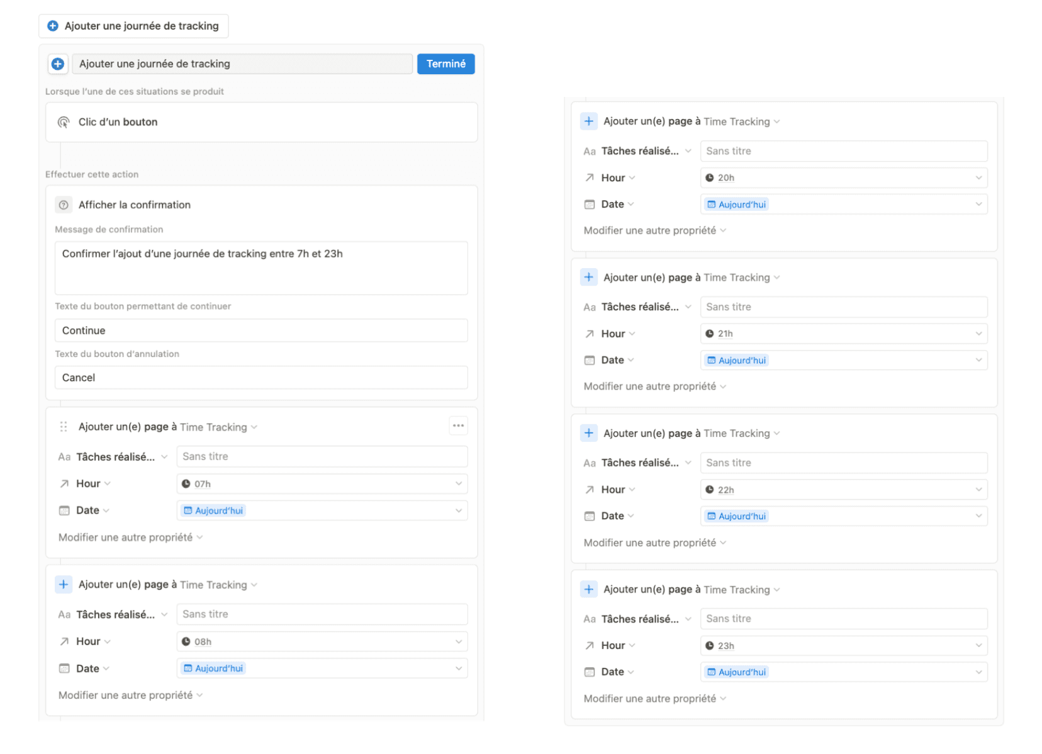Open the Date property label dropdown in the 22h block
The width and height of the screenshot is (1042, 754).
(x=617, y=516)
